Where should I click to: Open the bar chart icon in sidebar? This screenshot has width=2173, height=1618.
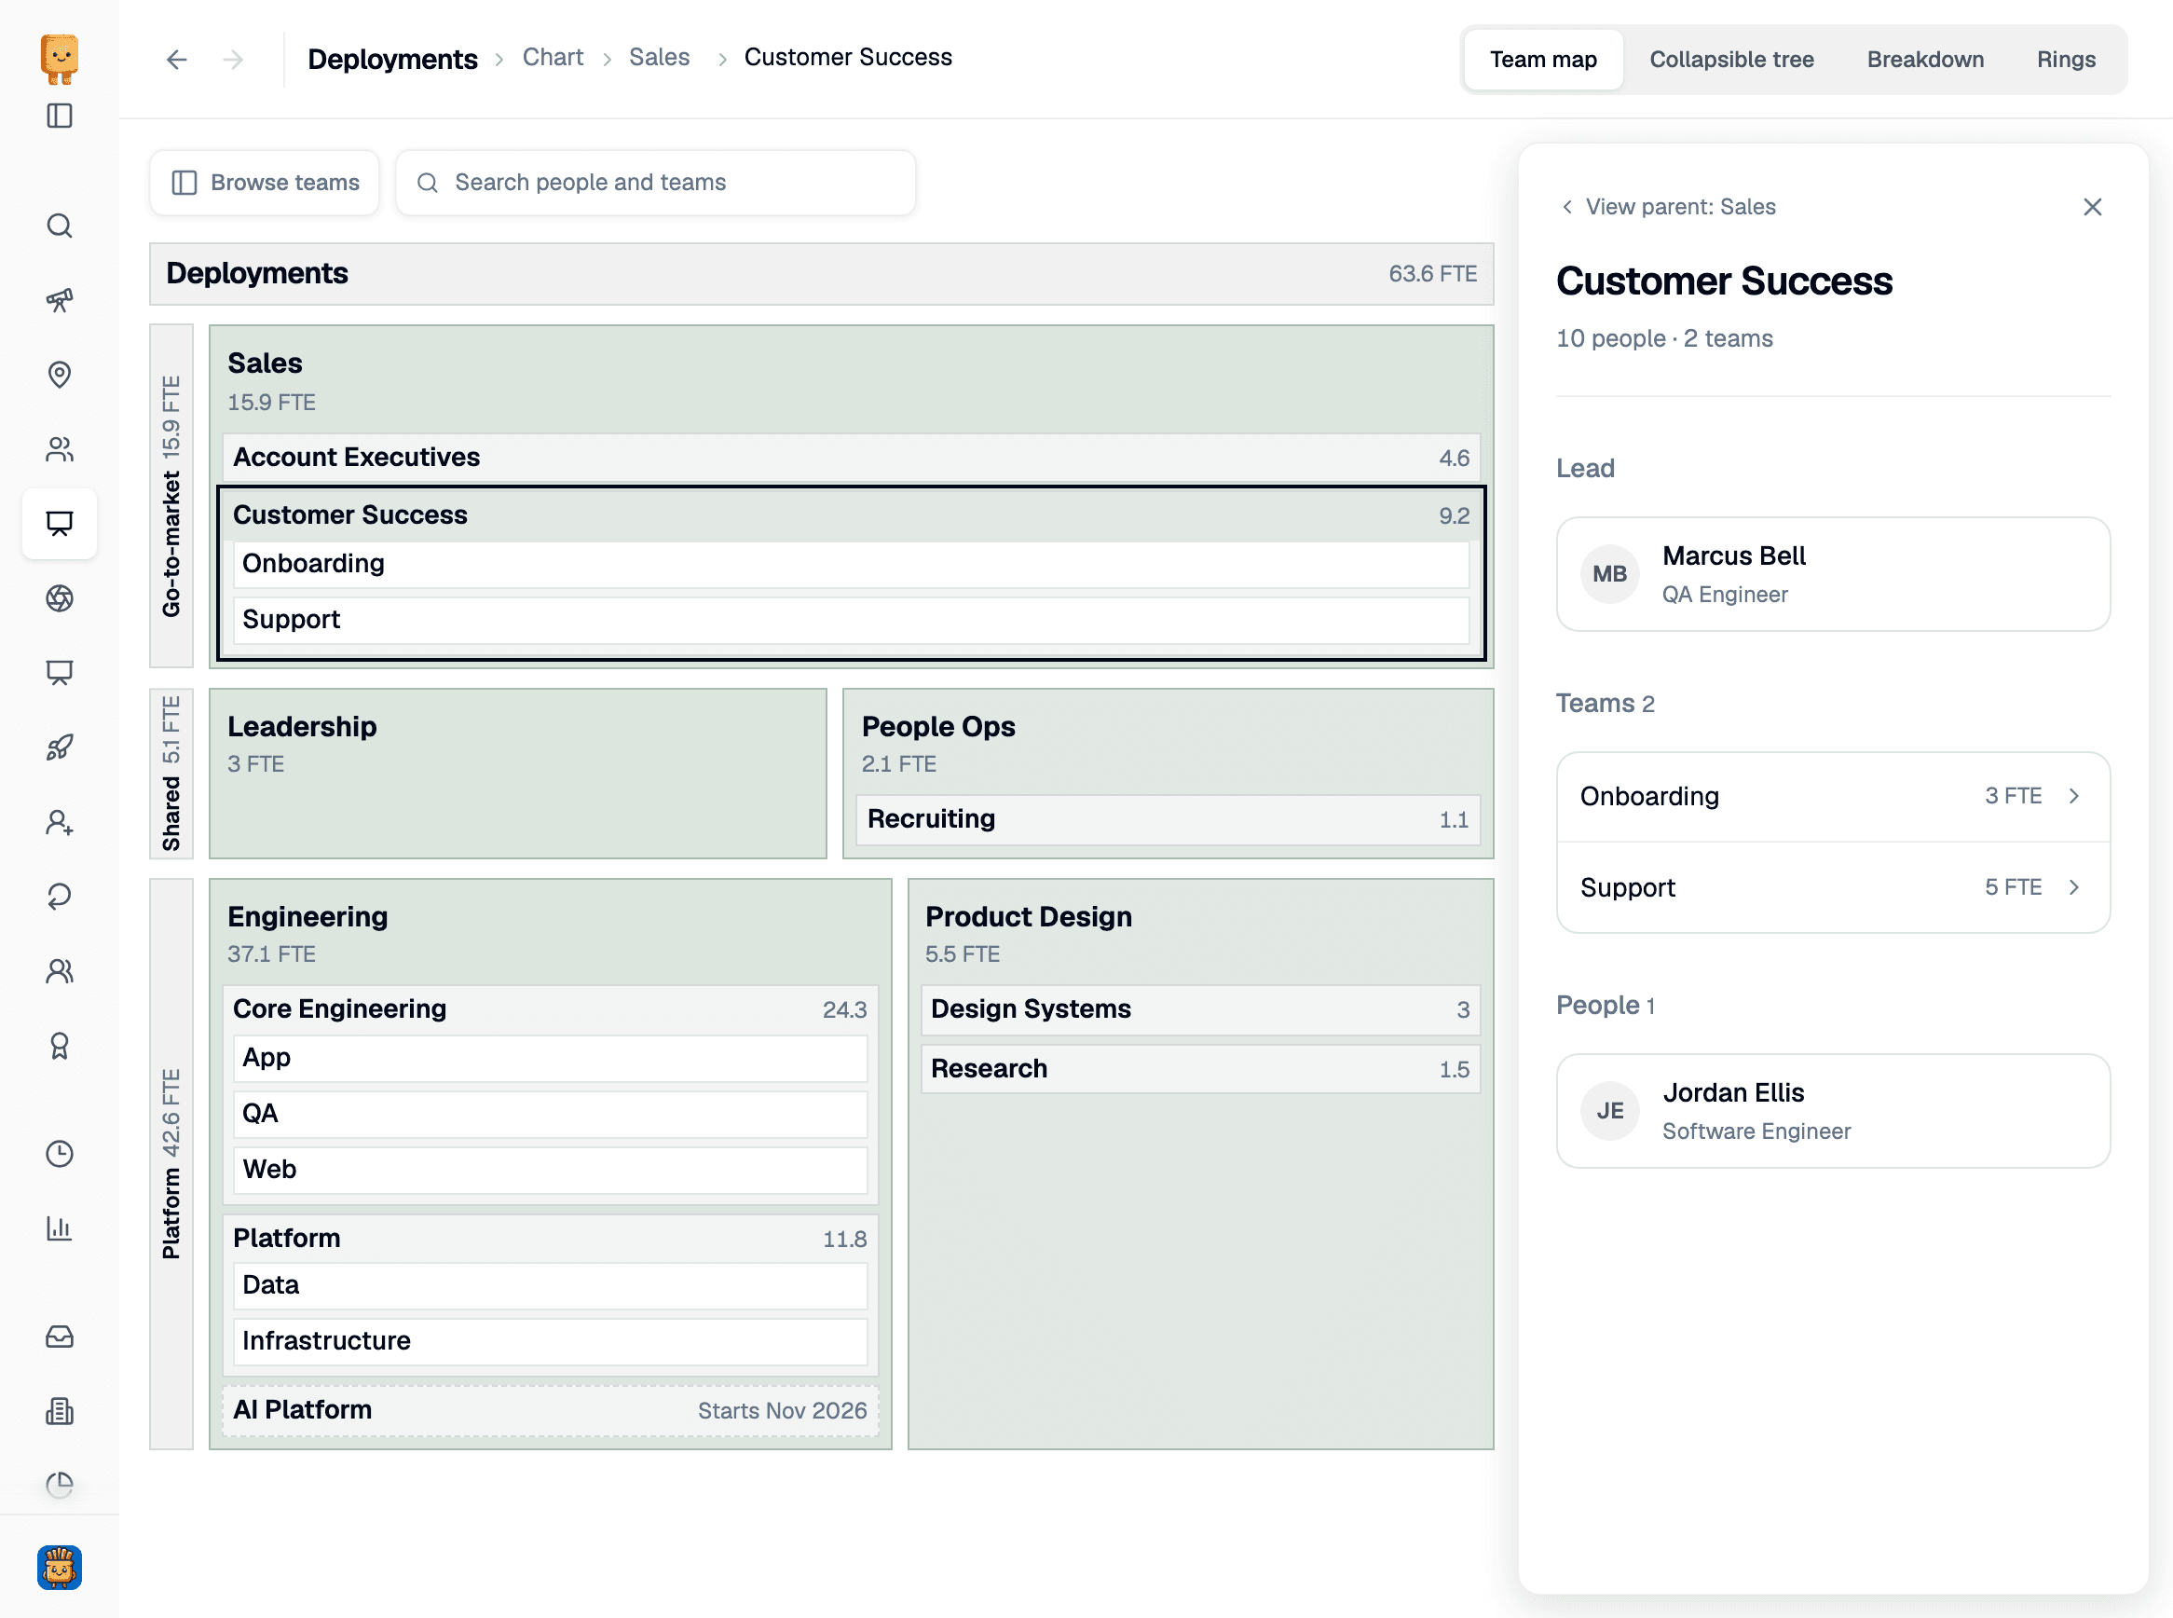pyautogui.click(x=60, y=1228)
